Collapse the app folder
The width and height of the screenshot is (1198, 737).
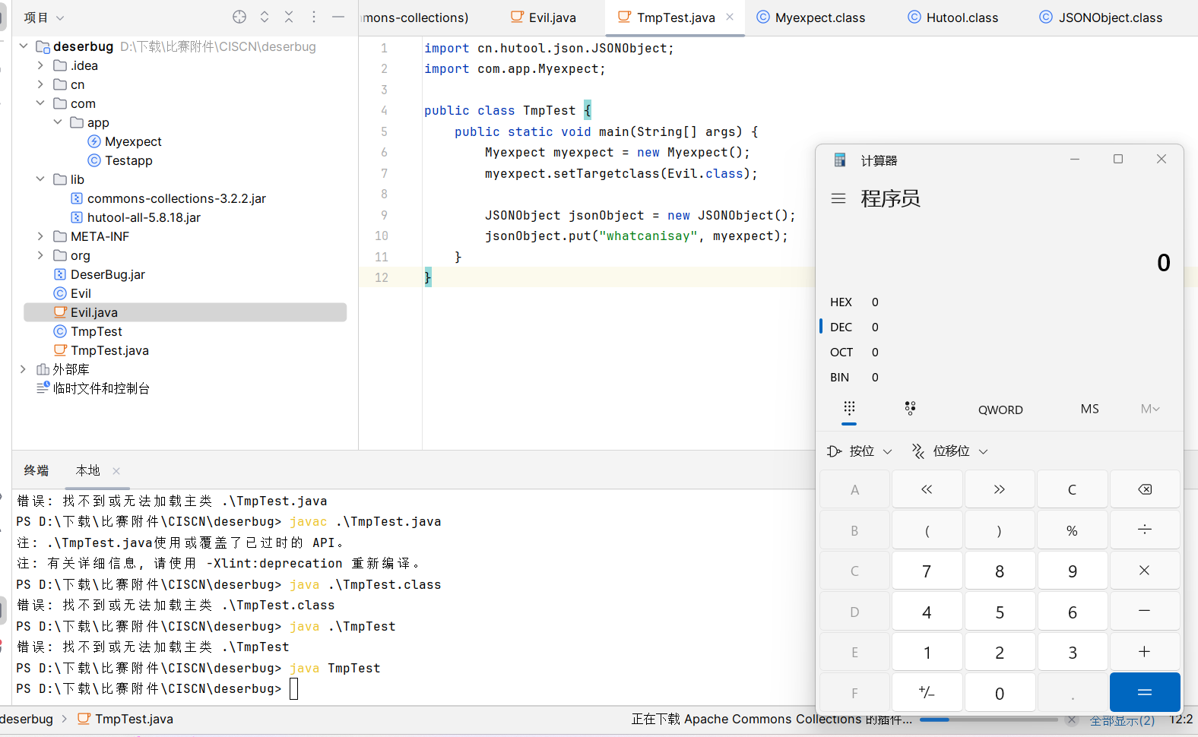click(x=58, y=122)
